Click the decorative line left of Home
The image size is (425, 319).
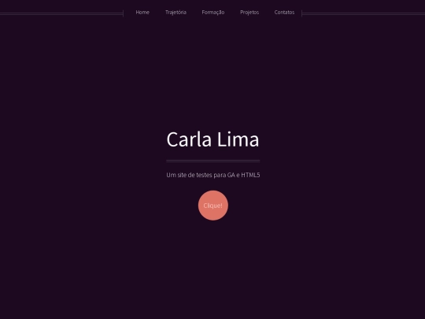click(61, 13)
